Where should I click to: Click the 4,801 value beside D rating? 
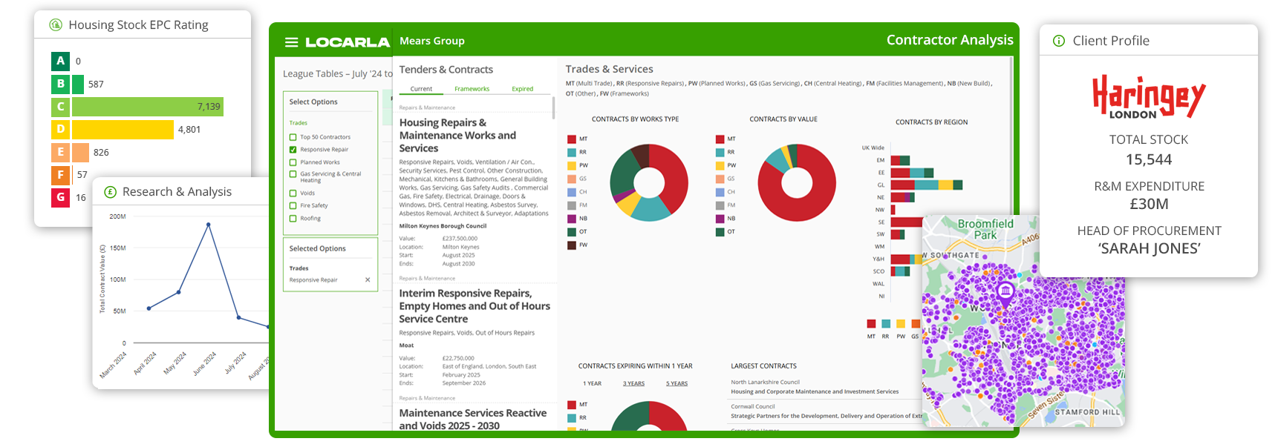[189, 130]
